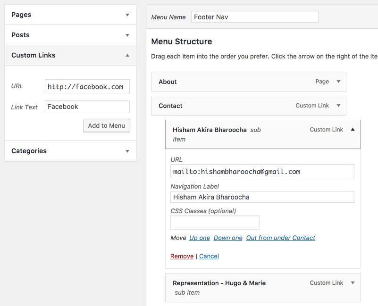378x306 pixels.
Task: Select Out from under Contact link
Action: pyautogui.click(x=281, y=238)
